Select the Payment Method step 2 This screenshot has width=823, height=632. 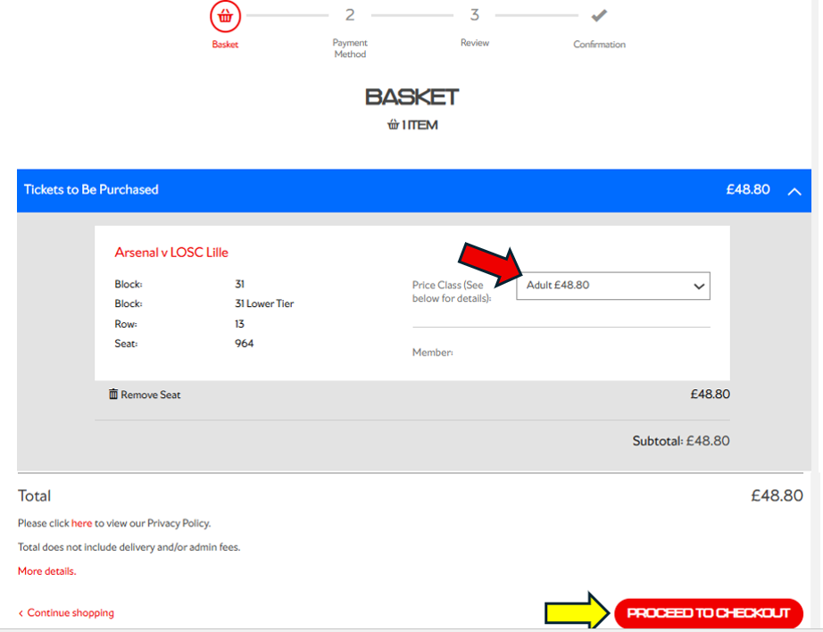coord(350,14)
